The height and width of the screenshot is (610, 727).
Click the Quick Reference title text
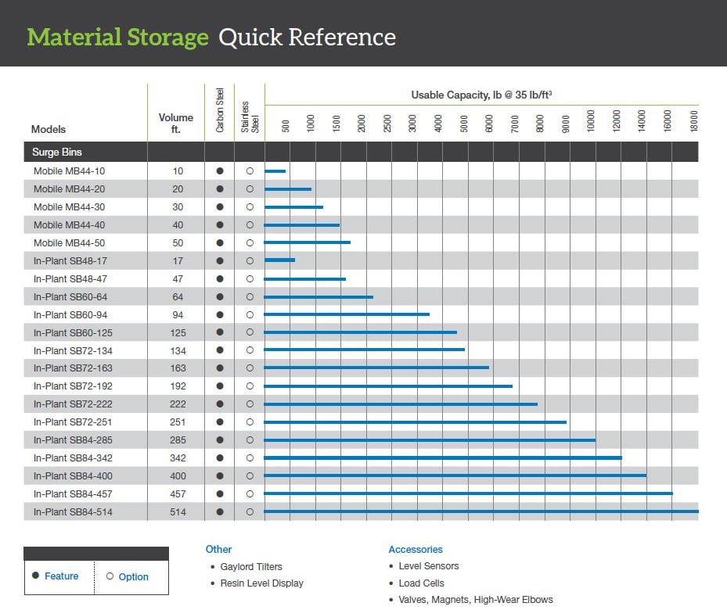click(x=307, y=37)
